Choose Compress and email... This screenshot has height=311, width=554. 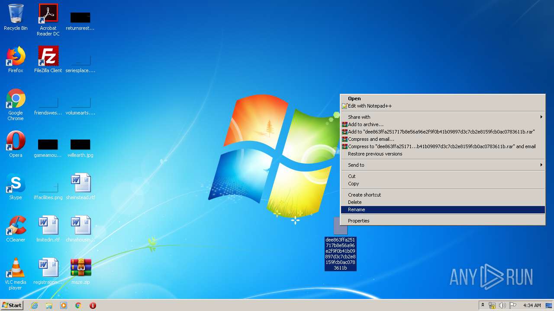point(443,139)
